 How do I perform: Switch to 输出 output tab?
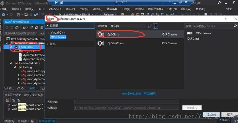click(34, 121)
